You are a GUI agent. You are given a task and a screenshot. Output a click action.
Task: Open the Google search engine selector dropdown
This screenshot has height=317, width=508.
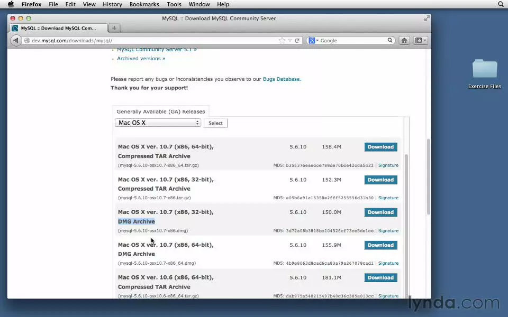[x=313, y=41]
